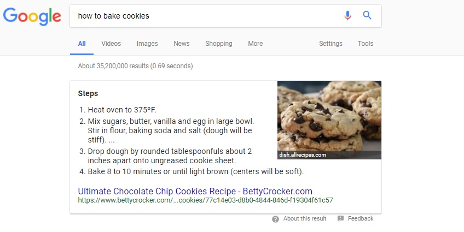
Task: Click the microphone voice search icon
Action: [x=347, y=15]
